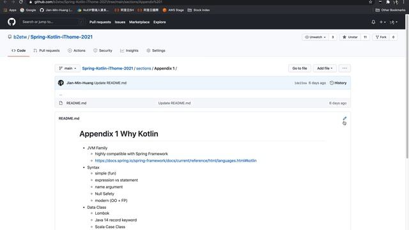Click the page vertical scrollbar

pos(407,87)
